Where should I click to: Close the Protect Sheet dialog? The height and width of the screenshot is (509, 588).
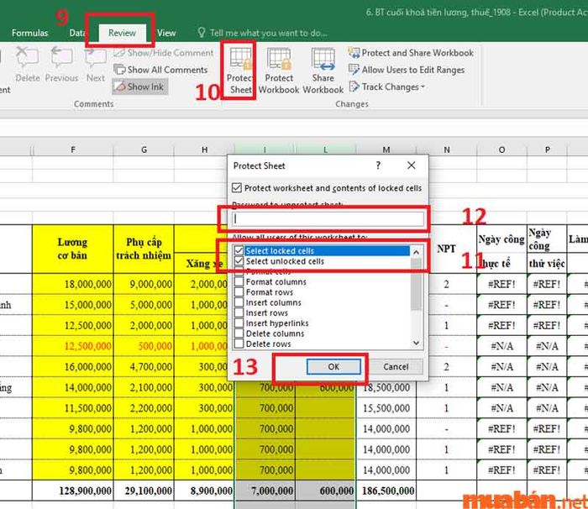412,165
